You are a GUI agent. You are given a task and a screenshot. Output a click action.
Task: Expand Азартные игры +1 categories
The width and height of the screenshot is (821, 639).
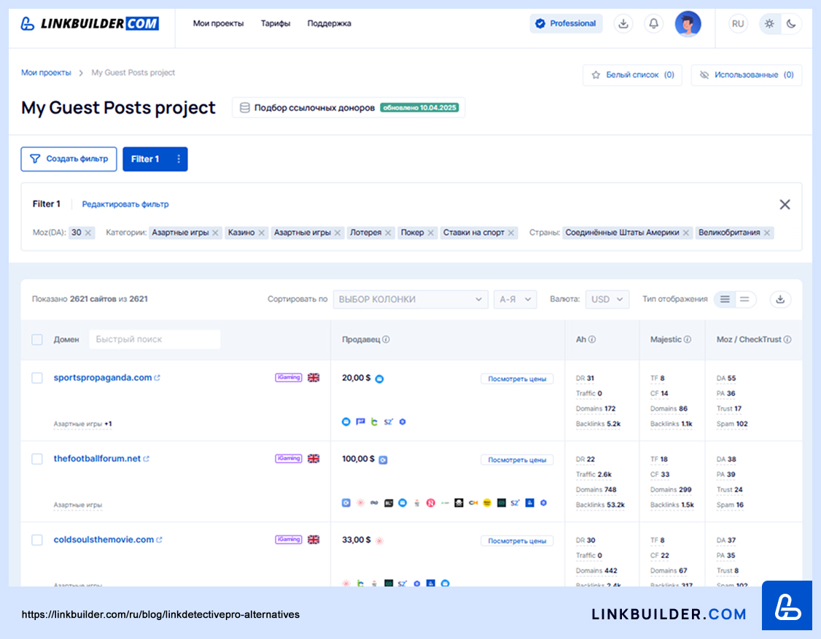point(82,424)
